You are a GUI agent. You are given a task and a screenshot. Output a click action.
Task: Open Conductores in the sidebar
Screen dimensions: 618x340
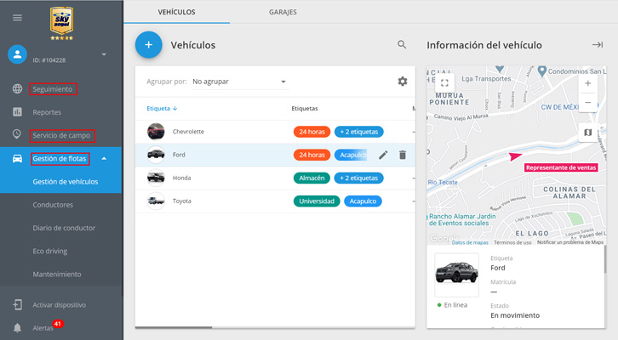click(x=53, y=205)
